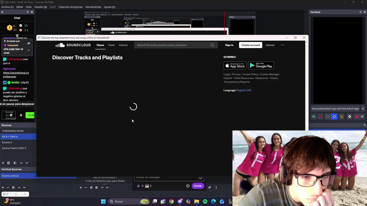Open the soundcloud.com/discover chat link

[16, 75]
